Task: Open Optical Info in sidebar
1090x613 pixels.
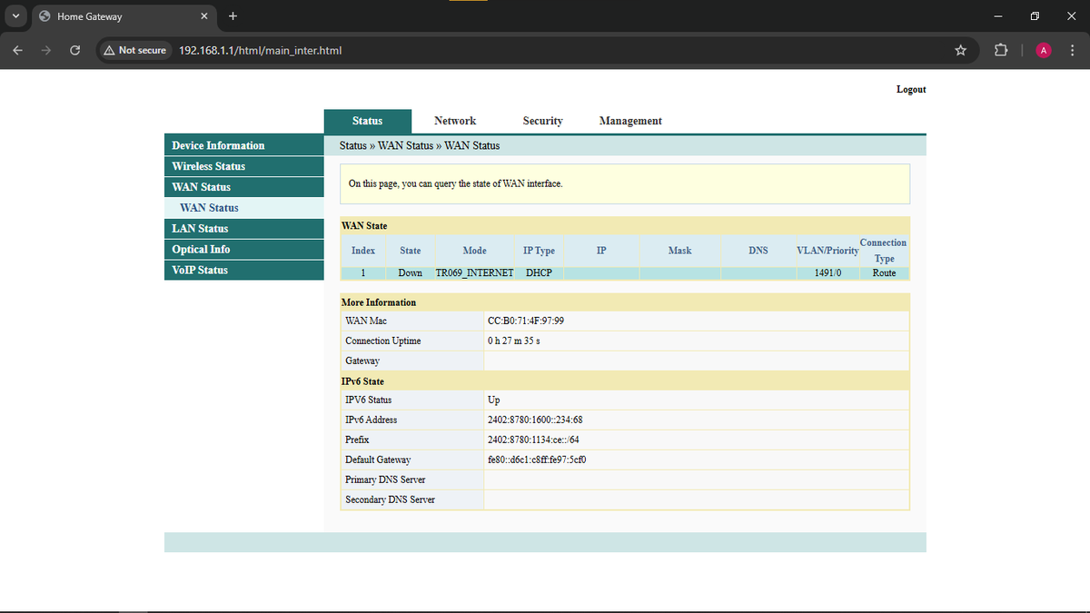Action: [x=244, y=250]
